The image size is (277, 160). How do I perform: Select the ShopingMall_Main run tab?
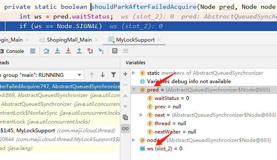(x=69, y=40)
